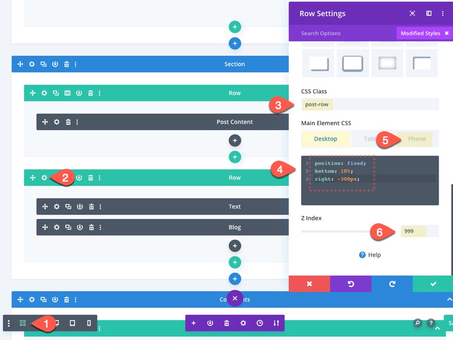Open portability arrows in purple toolbar
This screenshot has height=340, width=453.
click(276, 323)
